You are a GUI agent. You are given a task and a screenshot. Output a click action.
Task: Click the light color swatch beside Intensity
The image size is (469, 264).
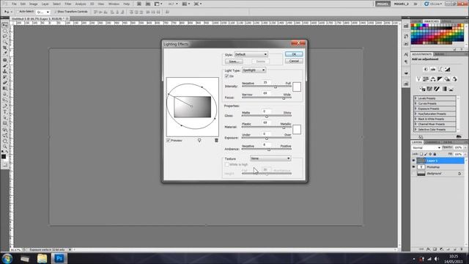point(297,87)
